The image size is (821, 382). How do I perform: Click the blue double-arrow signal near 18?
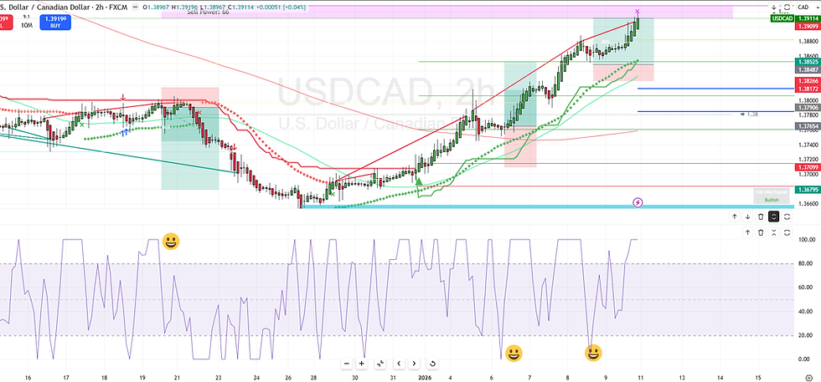tap(125, 133)
